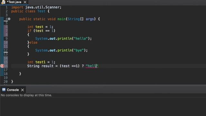Screen dimensions: 206x116
Task: Click the else keyword
Action: coord(33,43)
